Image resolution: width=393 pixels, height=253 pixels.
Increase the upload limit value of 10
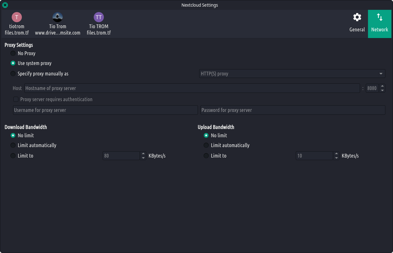point(336,154)
